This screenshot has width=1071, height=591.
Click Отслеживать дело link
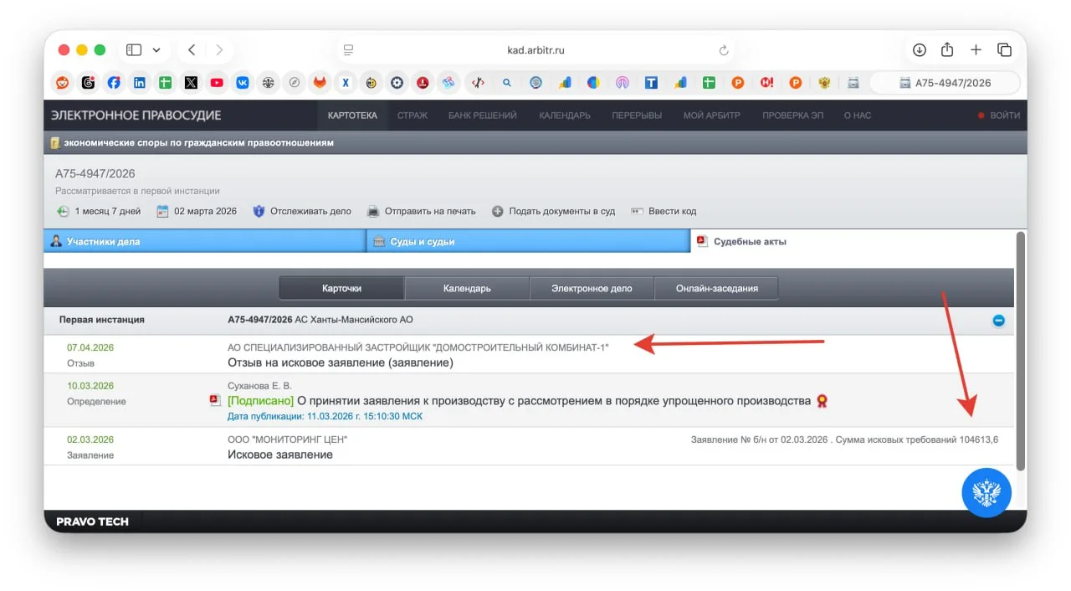[310, 212]
